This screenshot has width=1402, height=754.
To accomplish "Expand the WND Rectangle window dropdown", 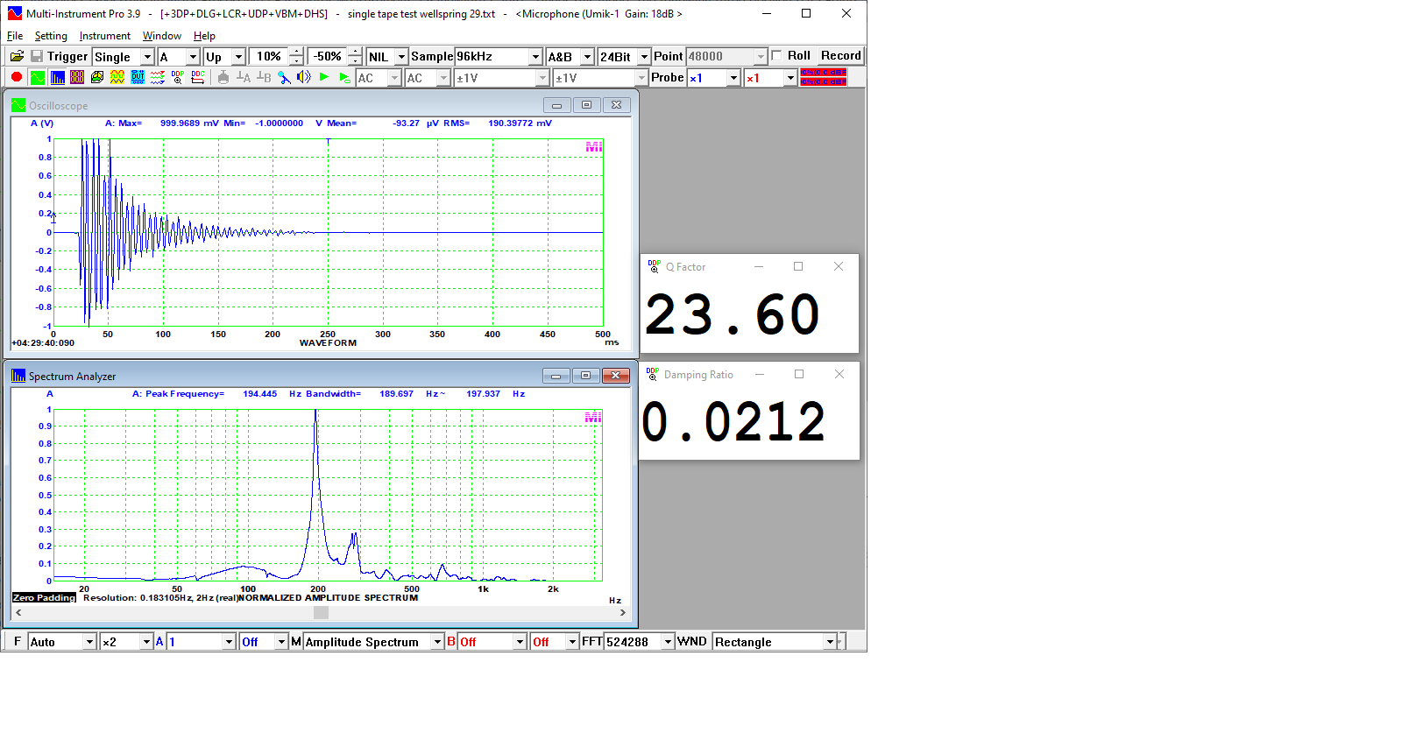I will pyautogui.click(x=829, y=642).
